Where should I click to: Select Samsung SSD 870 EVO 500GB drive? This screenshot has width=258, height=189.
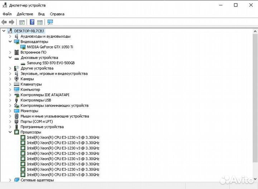(51, 63)
